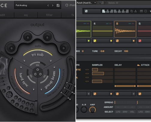Toggle grey dot below DELAY column
This screenshot has height=122, width=151.
[134, 94]
